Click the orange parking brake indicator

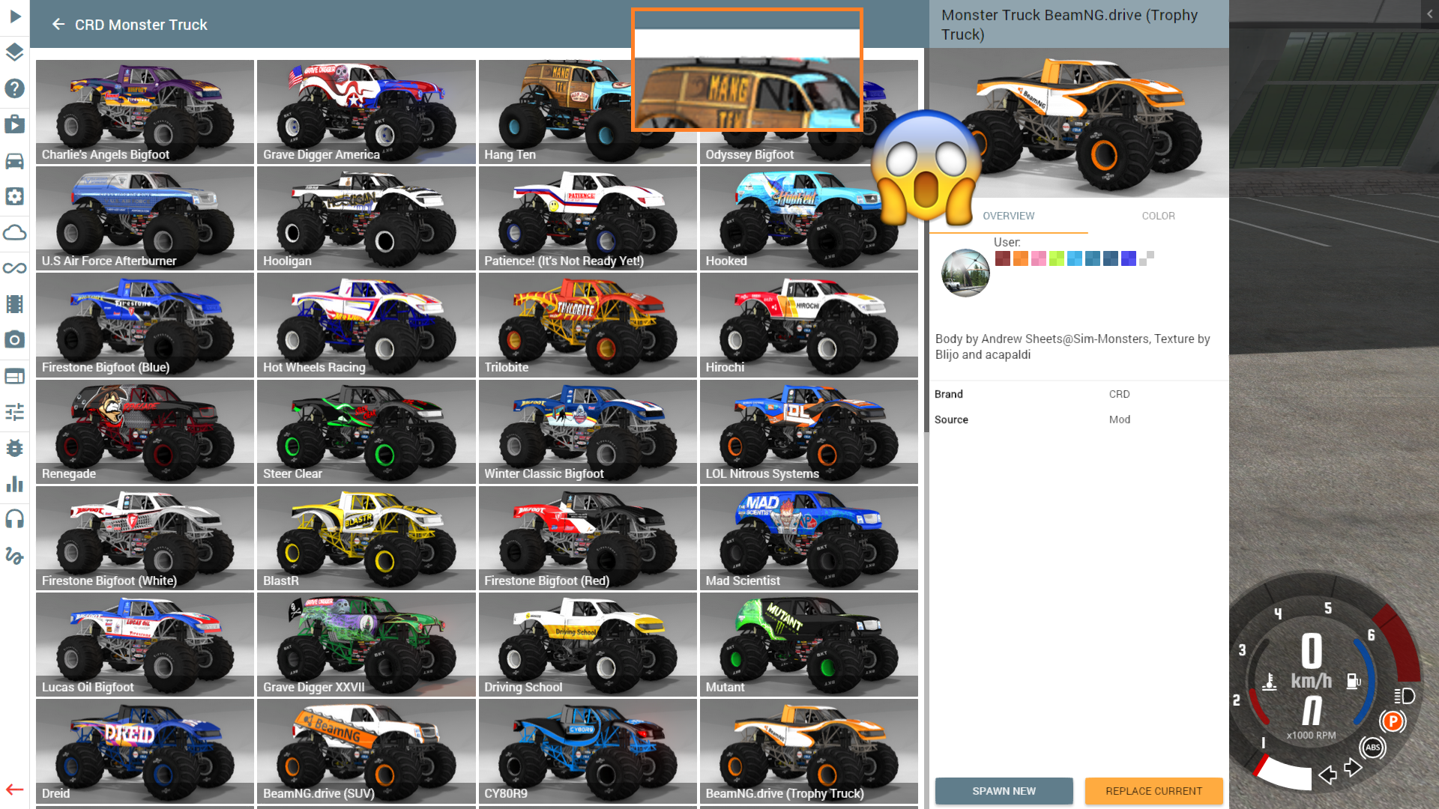[1393, 721]
